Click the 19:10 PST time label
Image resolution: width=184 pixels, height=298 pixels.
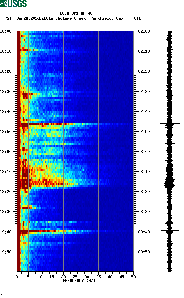point(6,172)
